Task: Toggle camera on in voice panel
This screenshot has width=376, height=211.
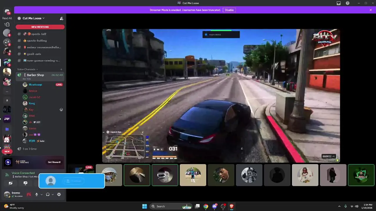Action: click(x=11, y=183)
